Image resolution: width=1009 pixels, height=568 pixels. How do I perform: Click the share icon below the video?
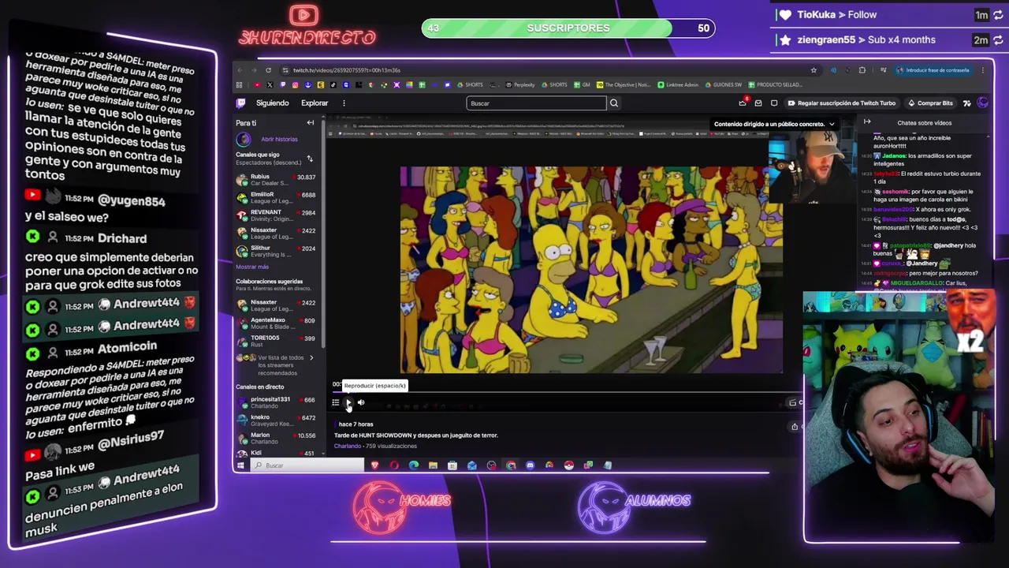795,427
